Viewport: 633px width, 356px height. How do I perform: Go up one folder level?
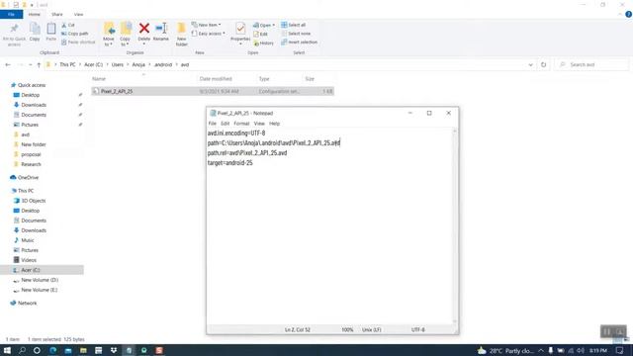pos(39,64)
